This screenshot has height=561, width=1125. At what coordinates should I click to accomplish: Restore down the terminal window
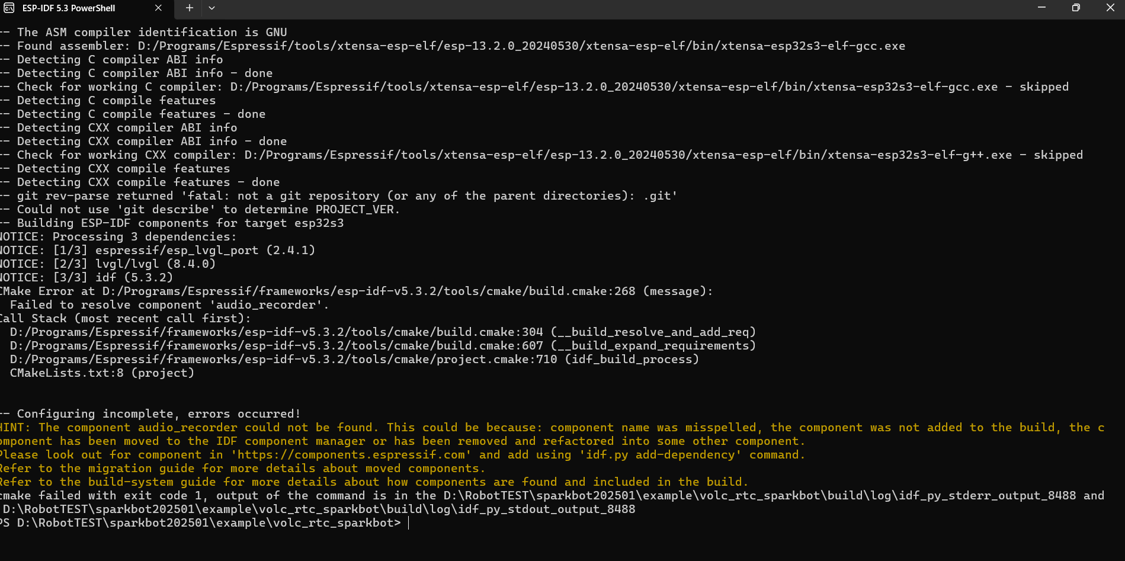coord(1076,8)
